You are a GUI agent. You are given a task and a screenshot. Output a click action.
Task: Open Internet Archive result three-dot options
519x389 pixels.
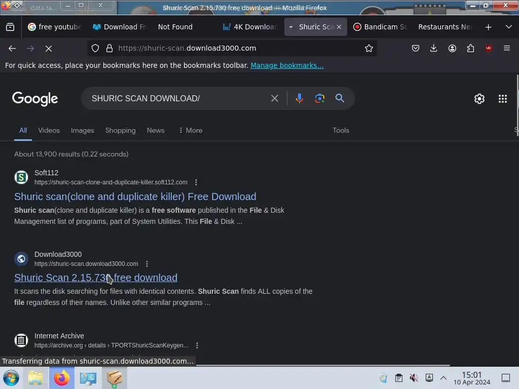click(x=197, y=345)
